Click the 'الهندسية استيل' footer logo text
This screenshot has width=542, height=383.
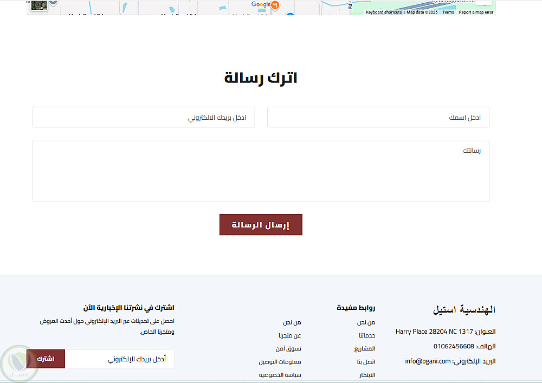(464, 310)
